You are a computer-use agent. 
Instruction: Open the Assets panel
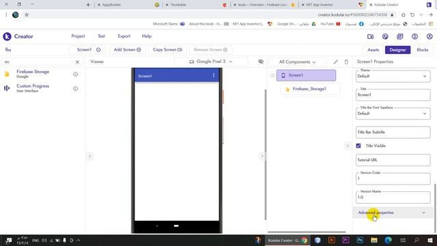coord(373,50)
